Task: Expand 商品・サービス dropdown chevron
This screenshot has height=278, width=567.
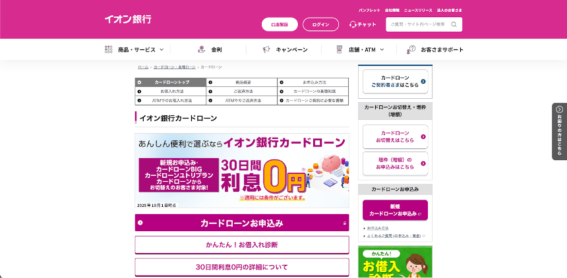Action: pos(162,49)
